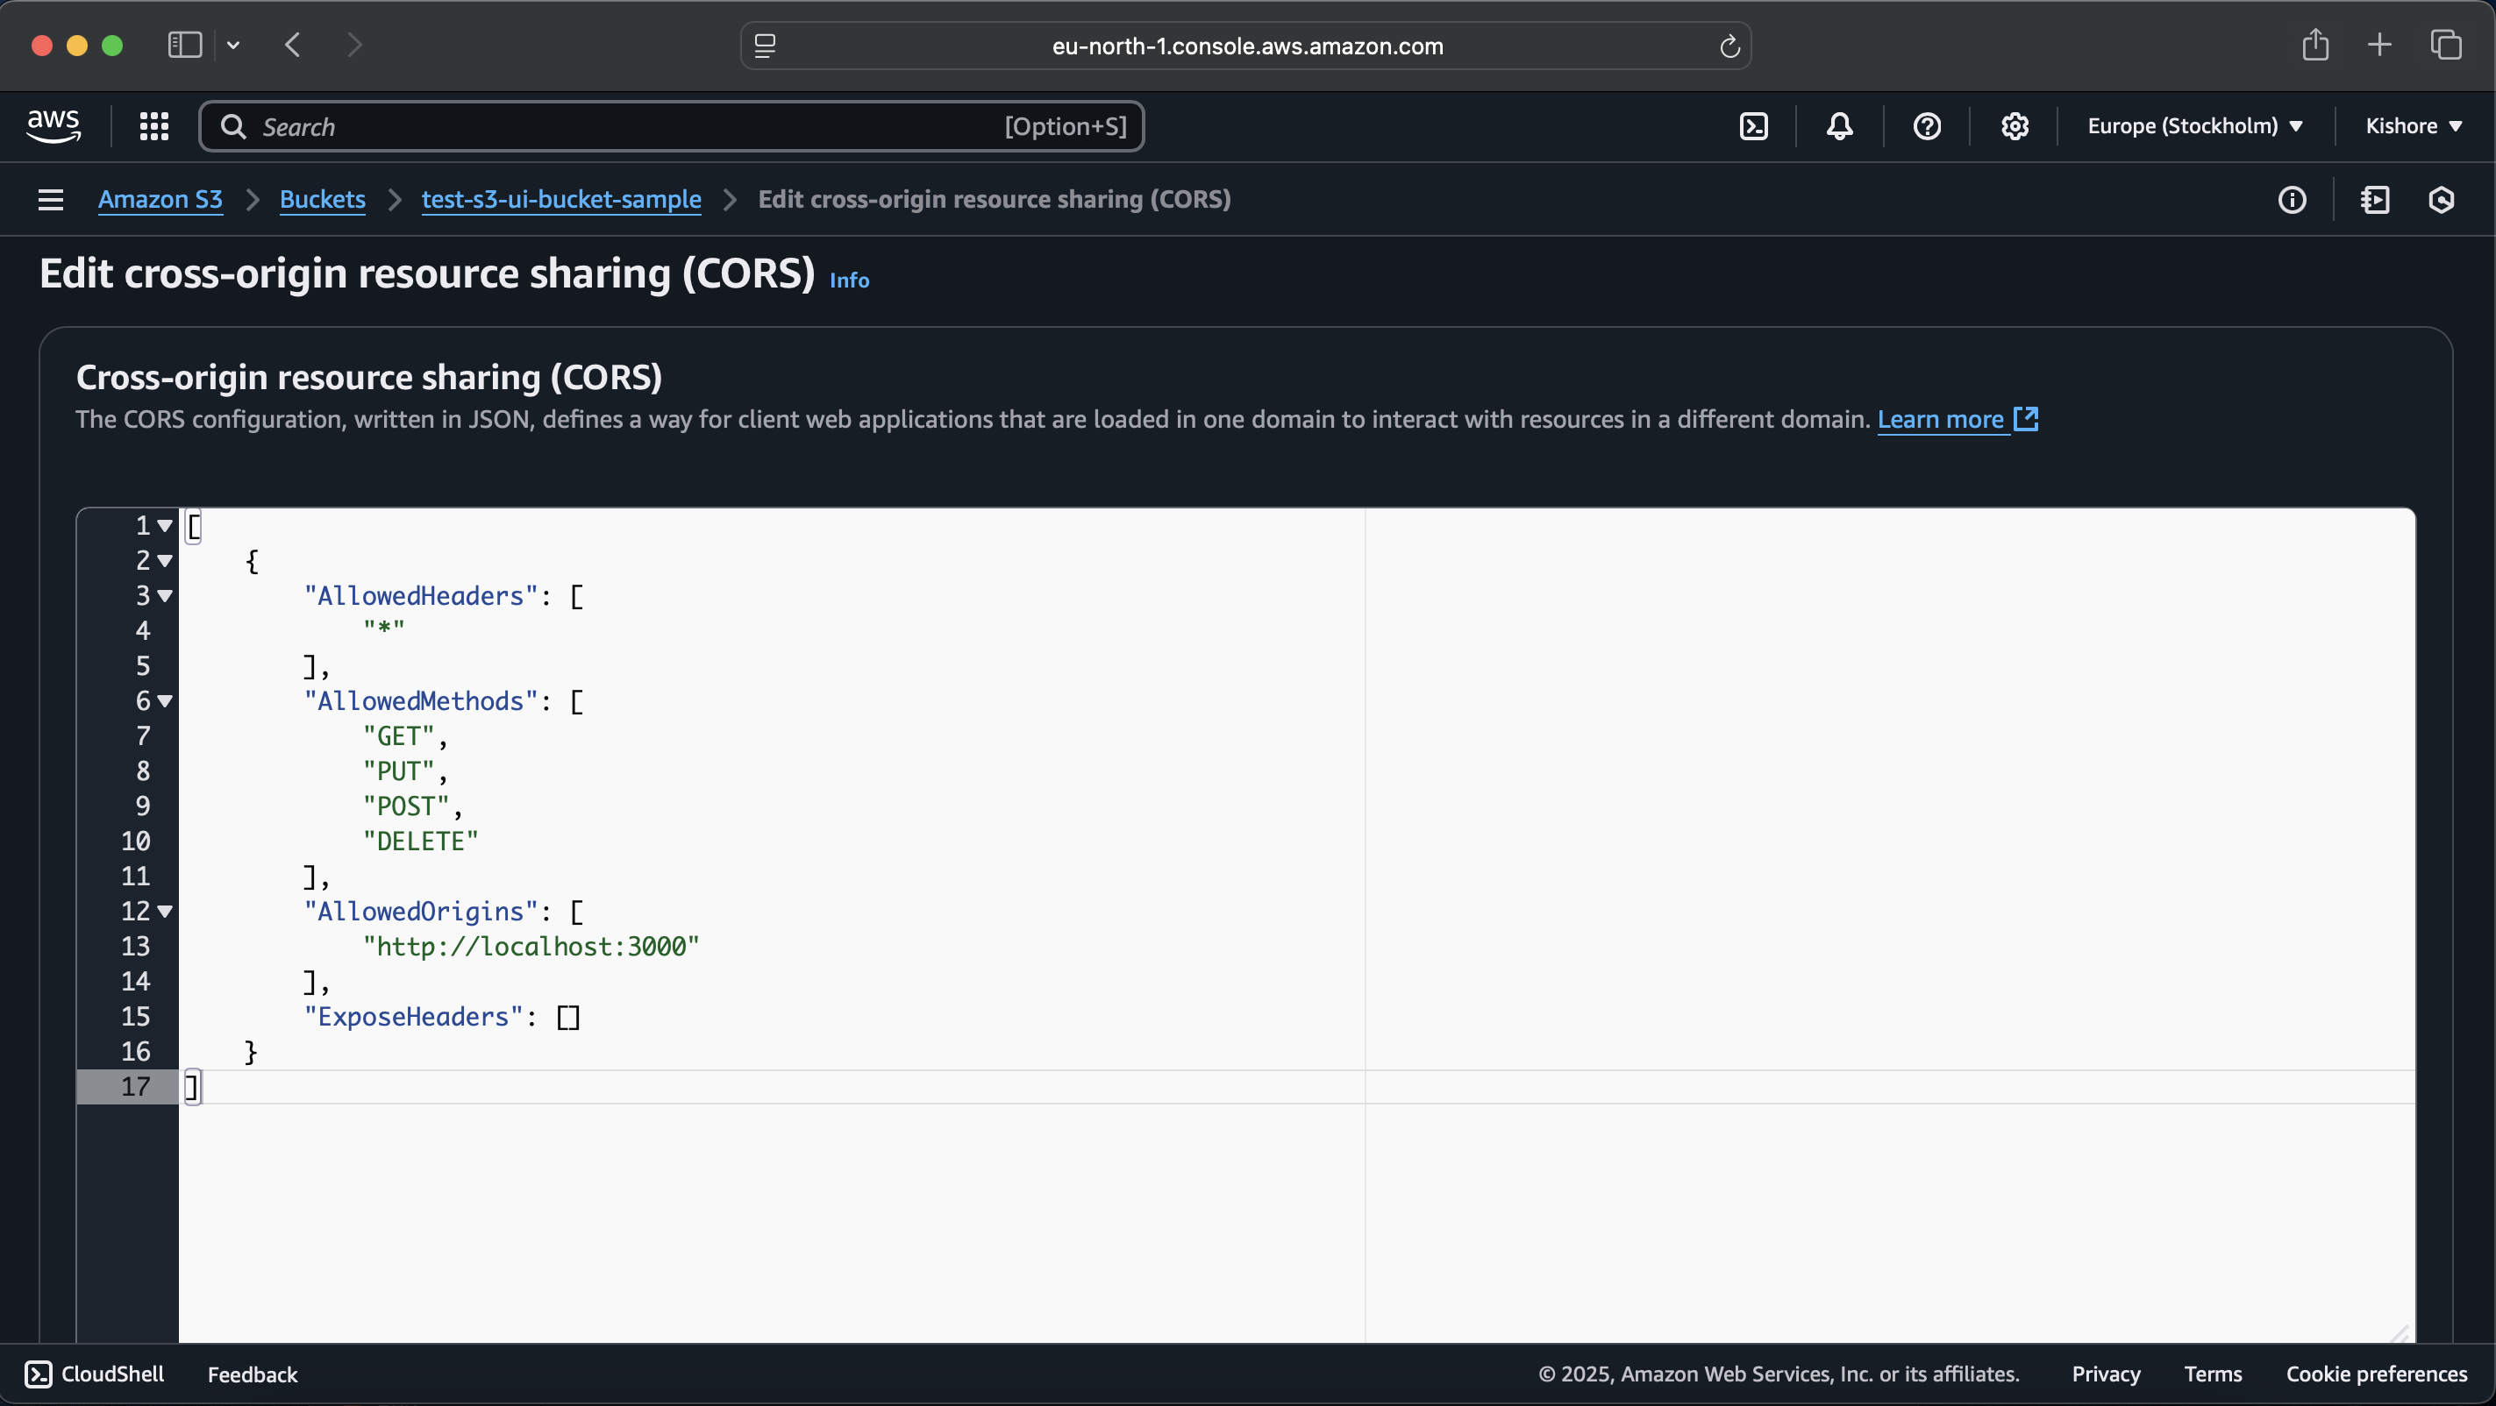Collapse the AllowedMethods array fold arrow
Image resolution: width=2496 pixels, height=1406 pixels.
(x=165, y=701)
